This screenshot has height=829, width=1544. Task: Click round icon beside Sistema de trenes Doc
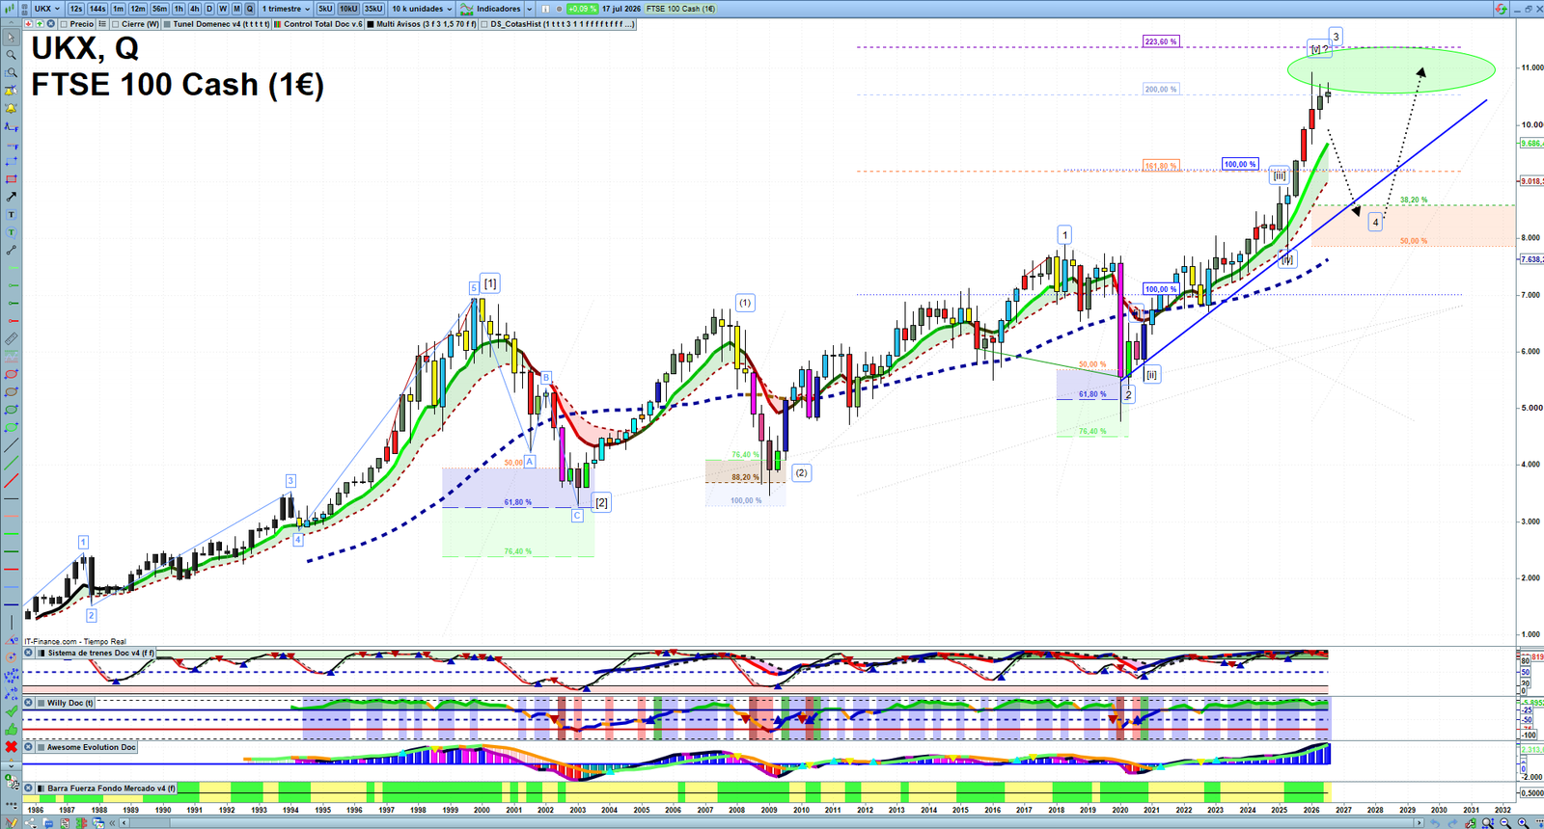click(30, 653)
